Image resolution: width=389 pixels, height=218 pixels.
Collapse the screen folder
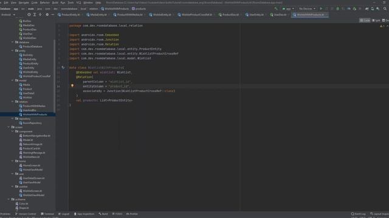[9, 127]
